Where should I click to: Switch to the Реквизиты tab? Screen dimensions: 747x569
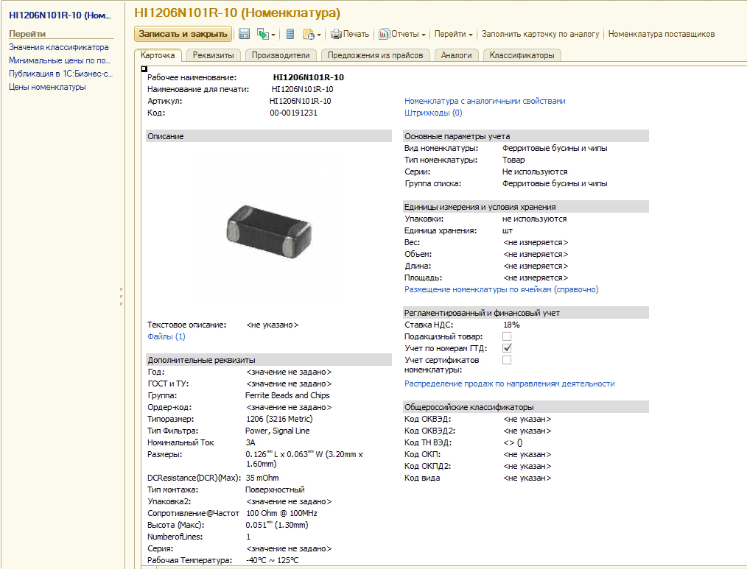[214, 55]
